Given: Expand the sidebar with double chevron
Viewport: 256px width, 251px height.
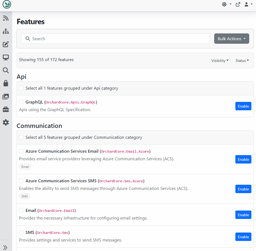Looking at the screenshot, I should click(5, 247).
